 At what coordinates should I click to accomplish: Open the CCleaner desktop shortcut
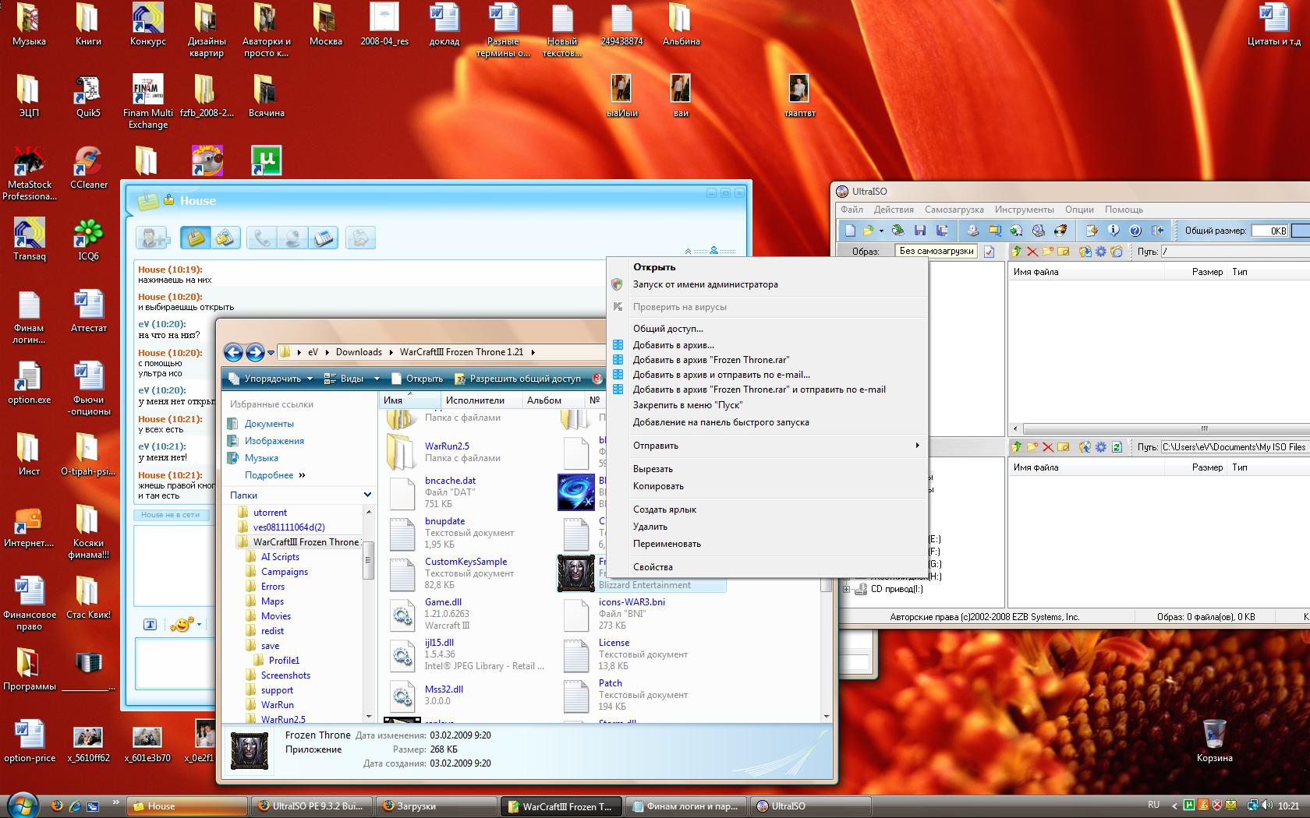tap(88, 167)
